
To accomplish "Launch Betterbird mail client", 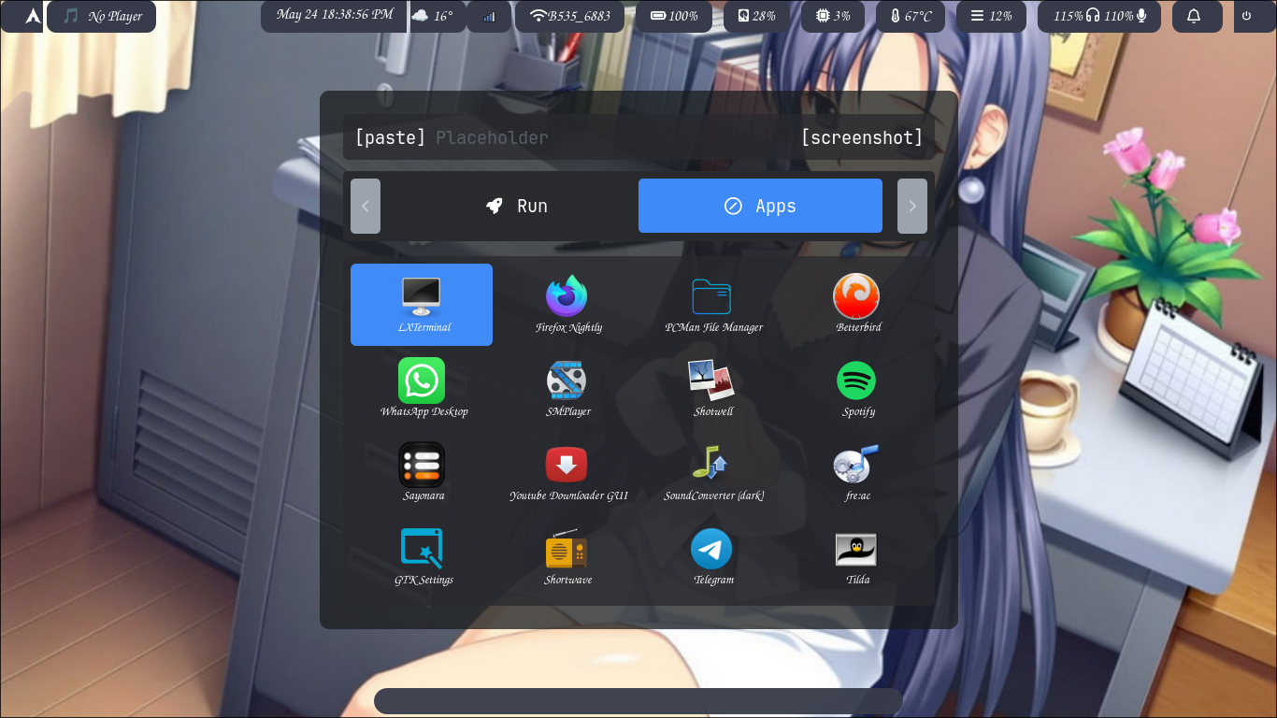I will [x=858, y=305].
